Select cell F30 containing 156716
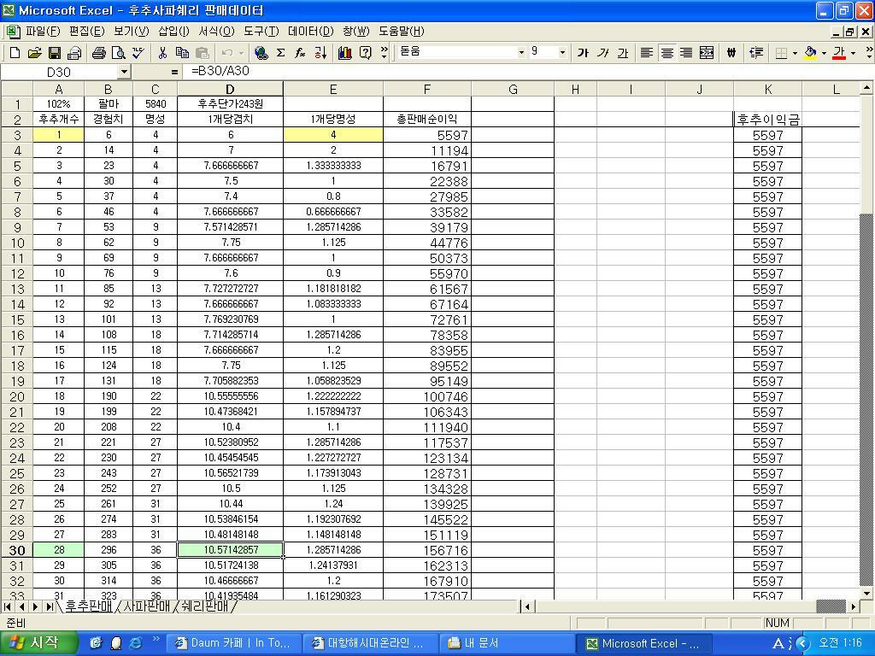 pos(426,550)
